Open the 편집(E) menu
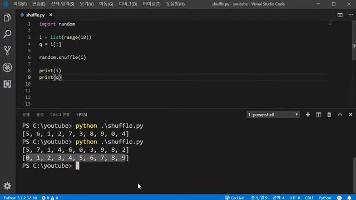 (x=38, y=4)
